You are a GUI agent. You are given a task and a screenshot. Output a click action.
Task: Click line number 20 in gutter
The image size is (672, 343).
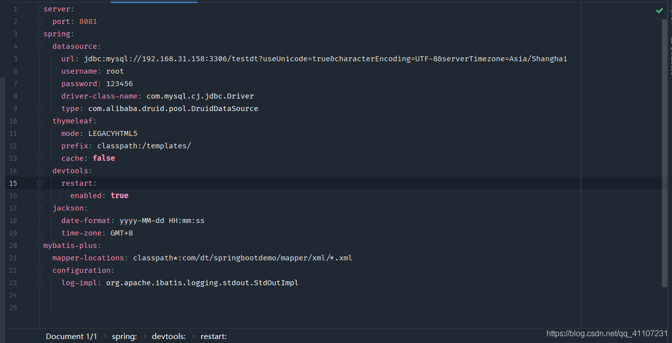(13, 245)
